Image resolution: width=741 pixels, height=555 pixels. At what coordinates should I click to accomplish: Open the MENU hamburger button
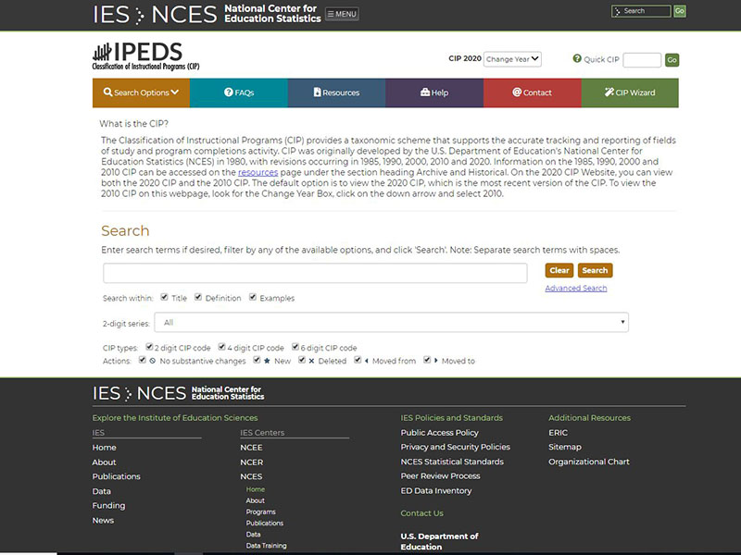342,14
